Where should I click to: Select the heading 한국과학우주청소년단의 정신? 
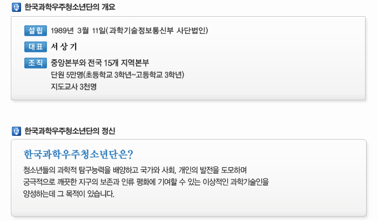point(70,131)
